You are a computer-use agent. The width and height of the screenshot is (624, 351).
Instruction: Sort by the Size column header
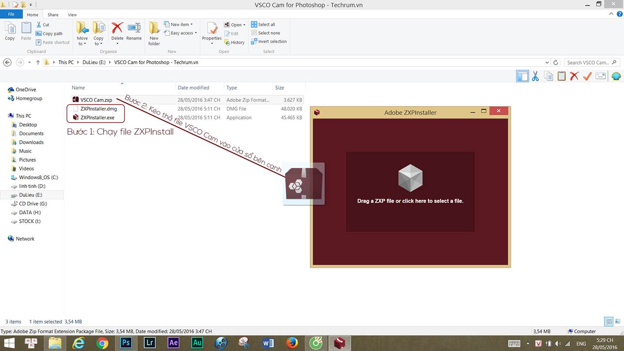coord(280,88)
